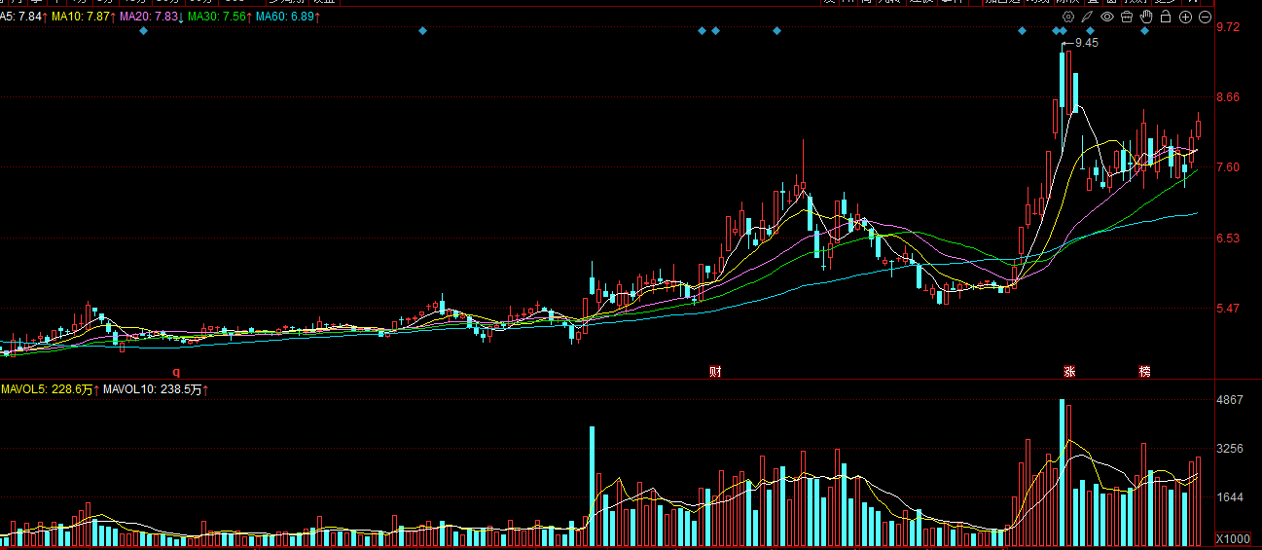
Task: Zoom in with the plus circle icon
Action: point(1185,17)
